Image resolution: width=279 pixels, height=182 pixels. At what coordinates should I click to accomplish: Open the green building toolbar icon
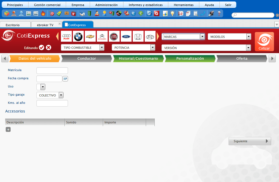89,13
